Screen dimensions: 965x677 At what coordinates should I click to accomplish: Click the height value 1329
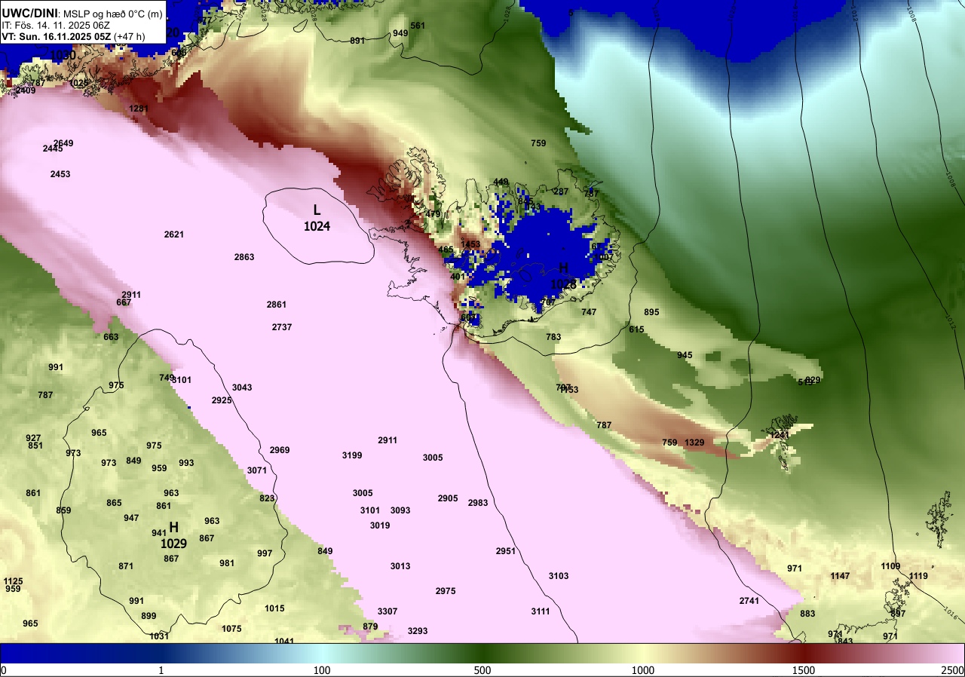pos(694,443)
